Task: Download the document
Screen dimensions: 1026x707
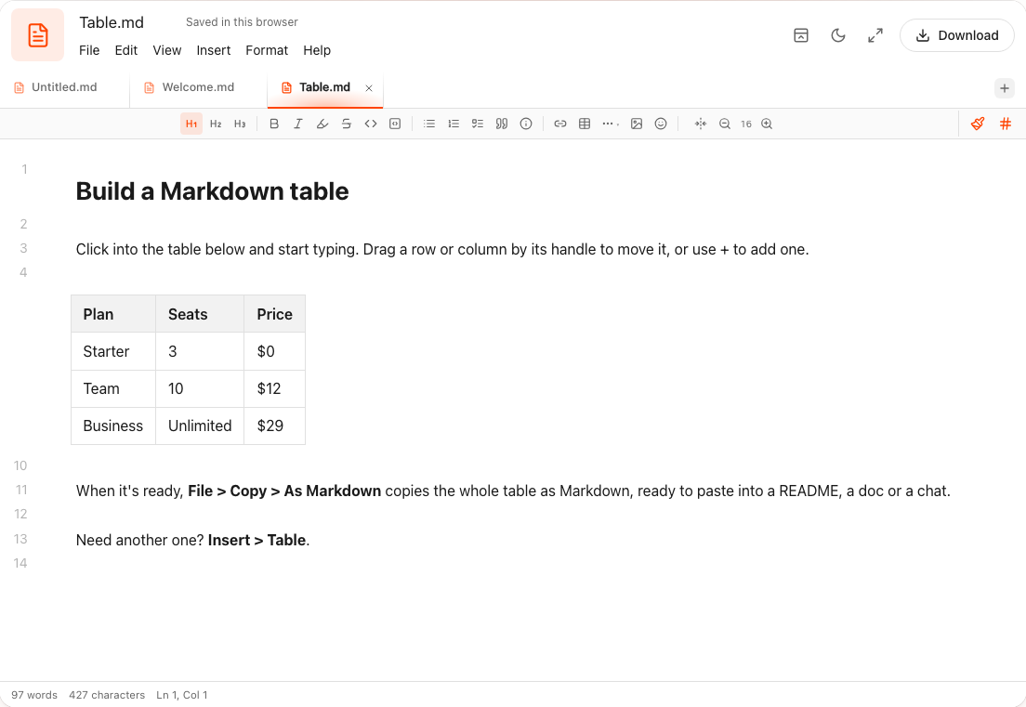Action: coord(957,35)
